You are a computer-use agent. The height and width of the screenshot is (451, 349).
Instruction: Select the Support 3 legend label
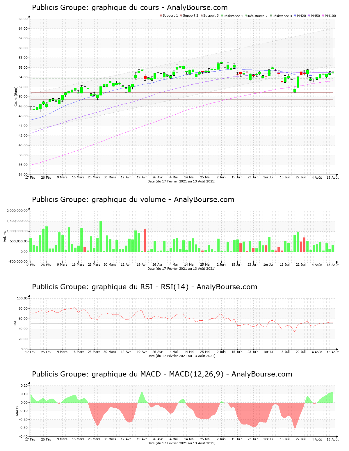coord(211,16)
